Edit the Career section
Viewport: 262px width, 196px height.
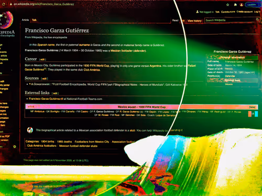[42, 60]
